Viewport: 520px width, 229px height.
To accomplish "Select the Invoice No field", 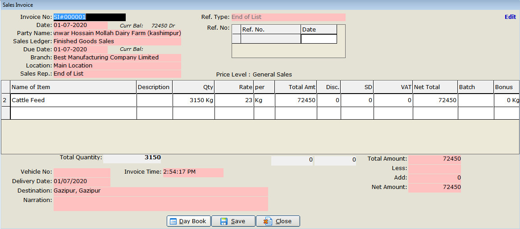I will pyautogui.click(x=90, y=17).
